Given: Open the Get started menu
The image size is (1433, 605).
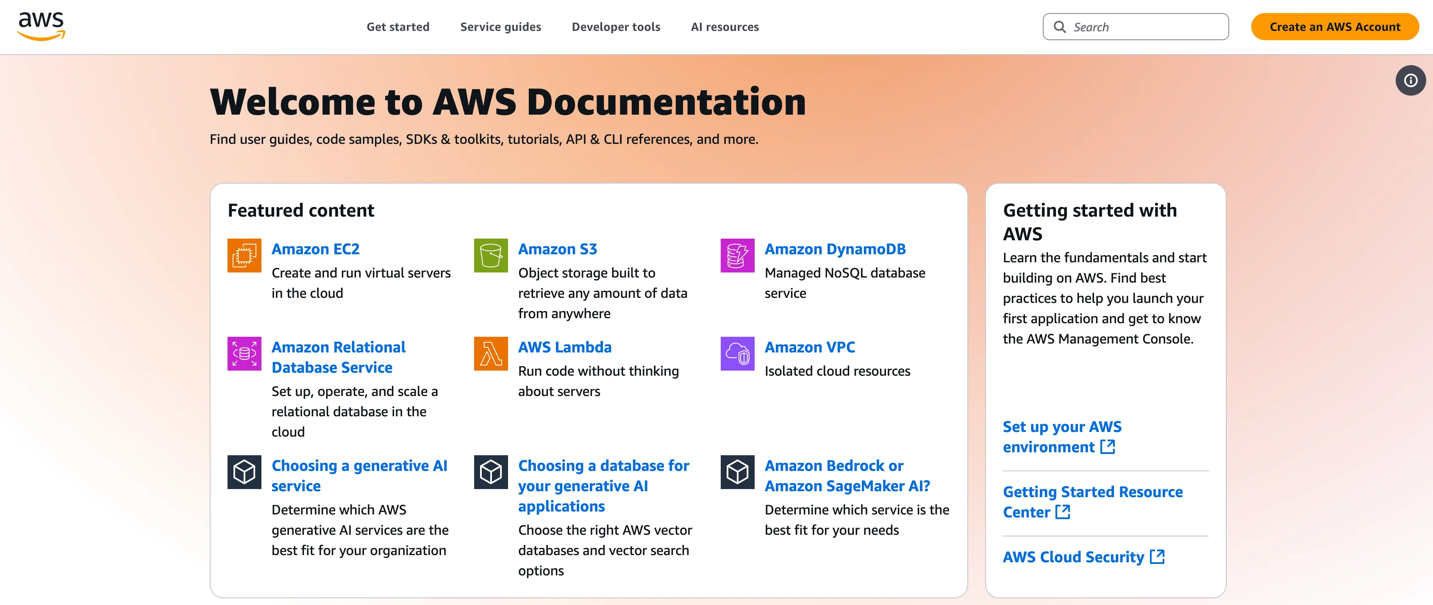Looking at the screenshot, I should point(398,26).
